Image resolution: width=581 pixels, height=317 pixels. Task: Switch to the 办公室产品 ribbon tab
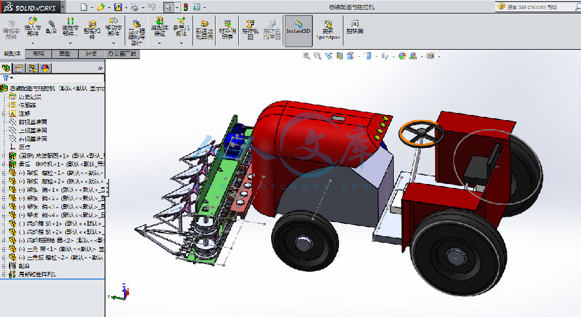(x=122, y=54)
